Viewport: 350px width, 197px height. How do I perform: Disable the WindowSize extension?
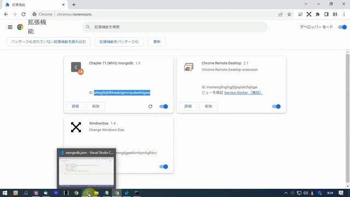point(164,166)
